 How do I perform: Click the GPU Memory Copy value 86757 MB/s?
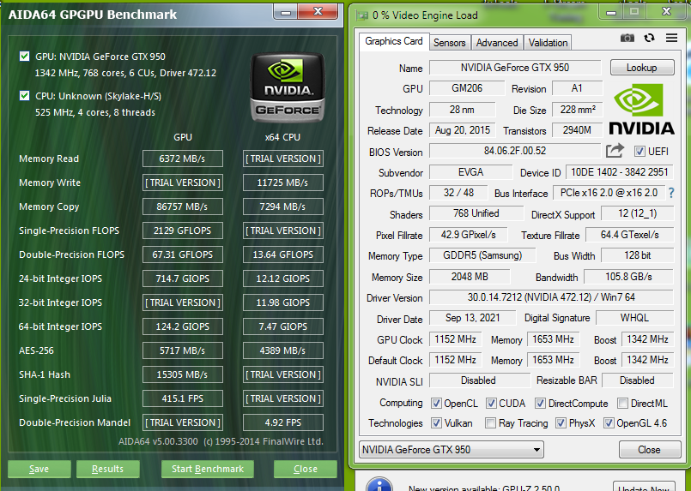(183, 207)
